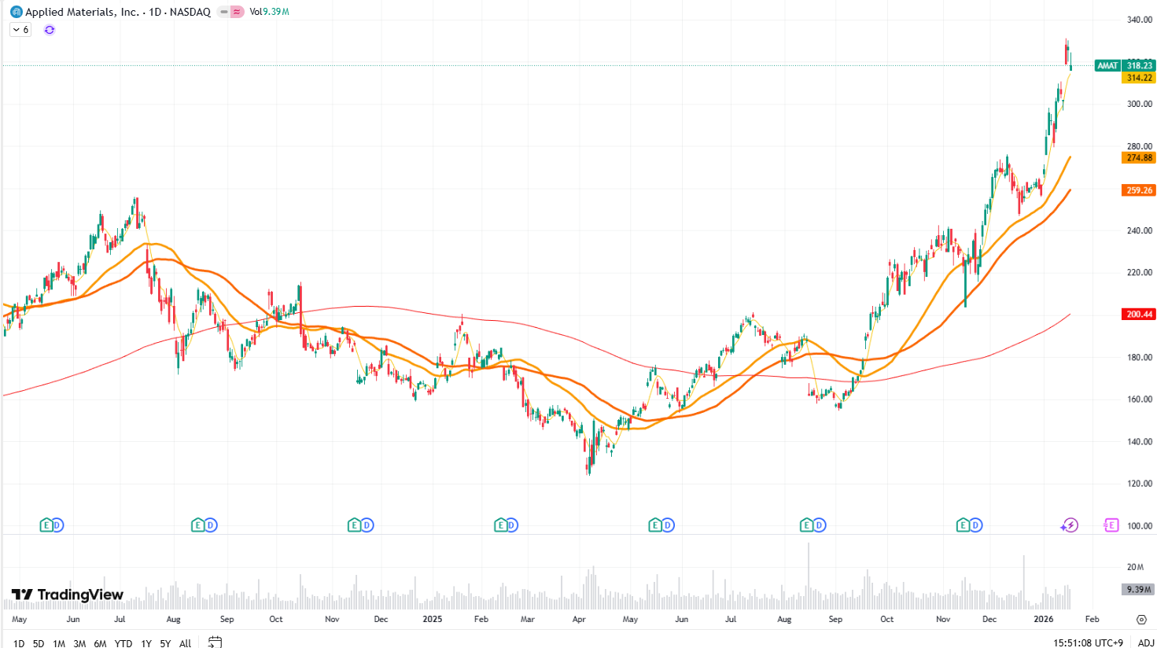Screen dimensions: 1157x648
Task: Click the 318.23 last price label
Action: tap(1139, 65)
